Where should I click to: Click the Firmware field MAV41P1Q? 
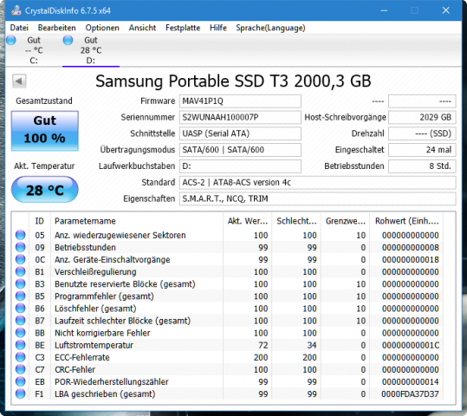tap(240, 101)
